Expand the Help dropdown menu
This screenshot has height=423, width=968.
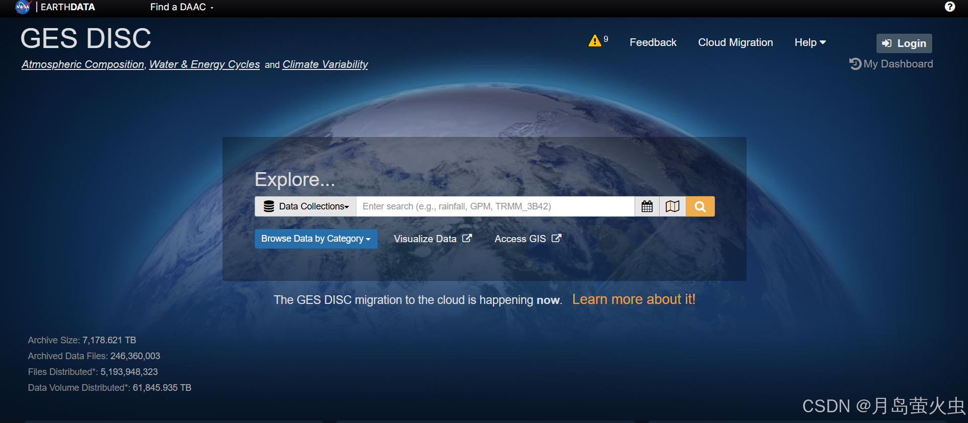[810, 42]
